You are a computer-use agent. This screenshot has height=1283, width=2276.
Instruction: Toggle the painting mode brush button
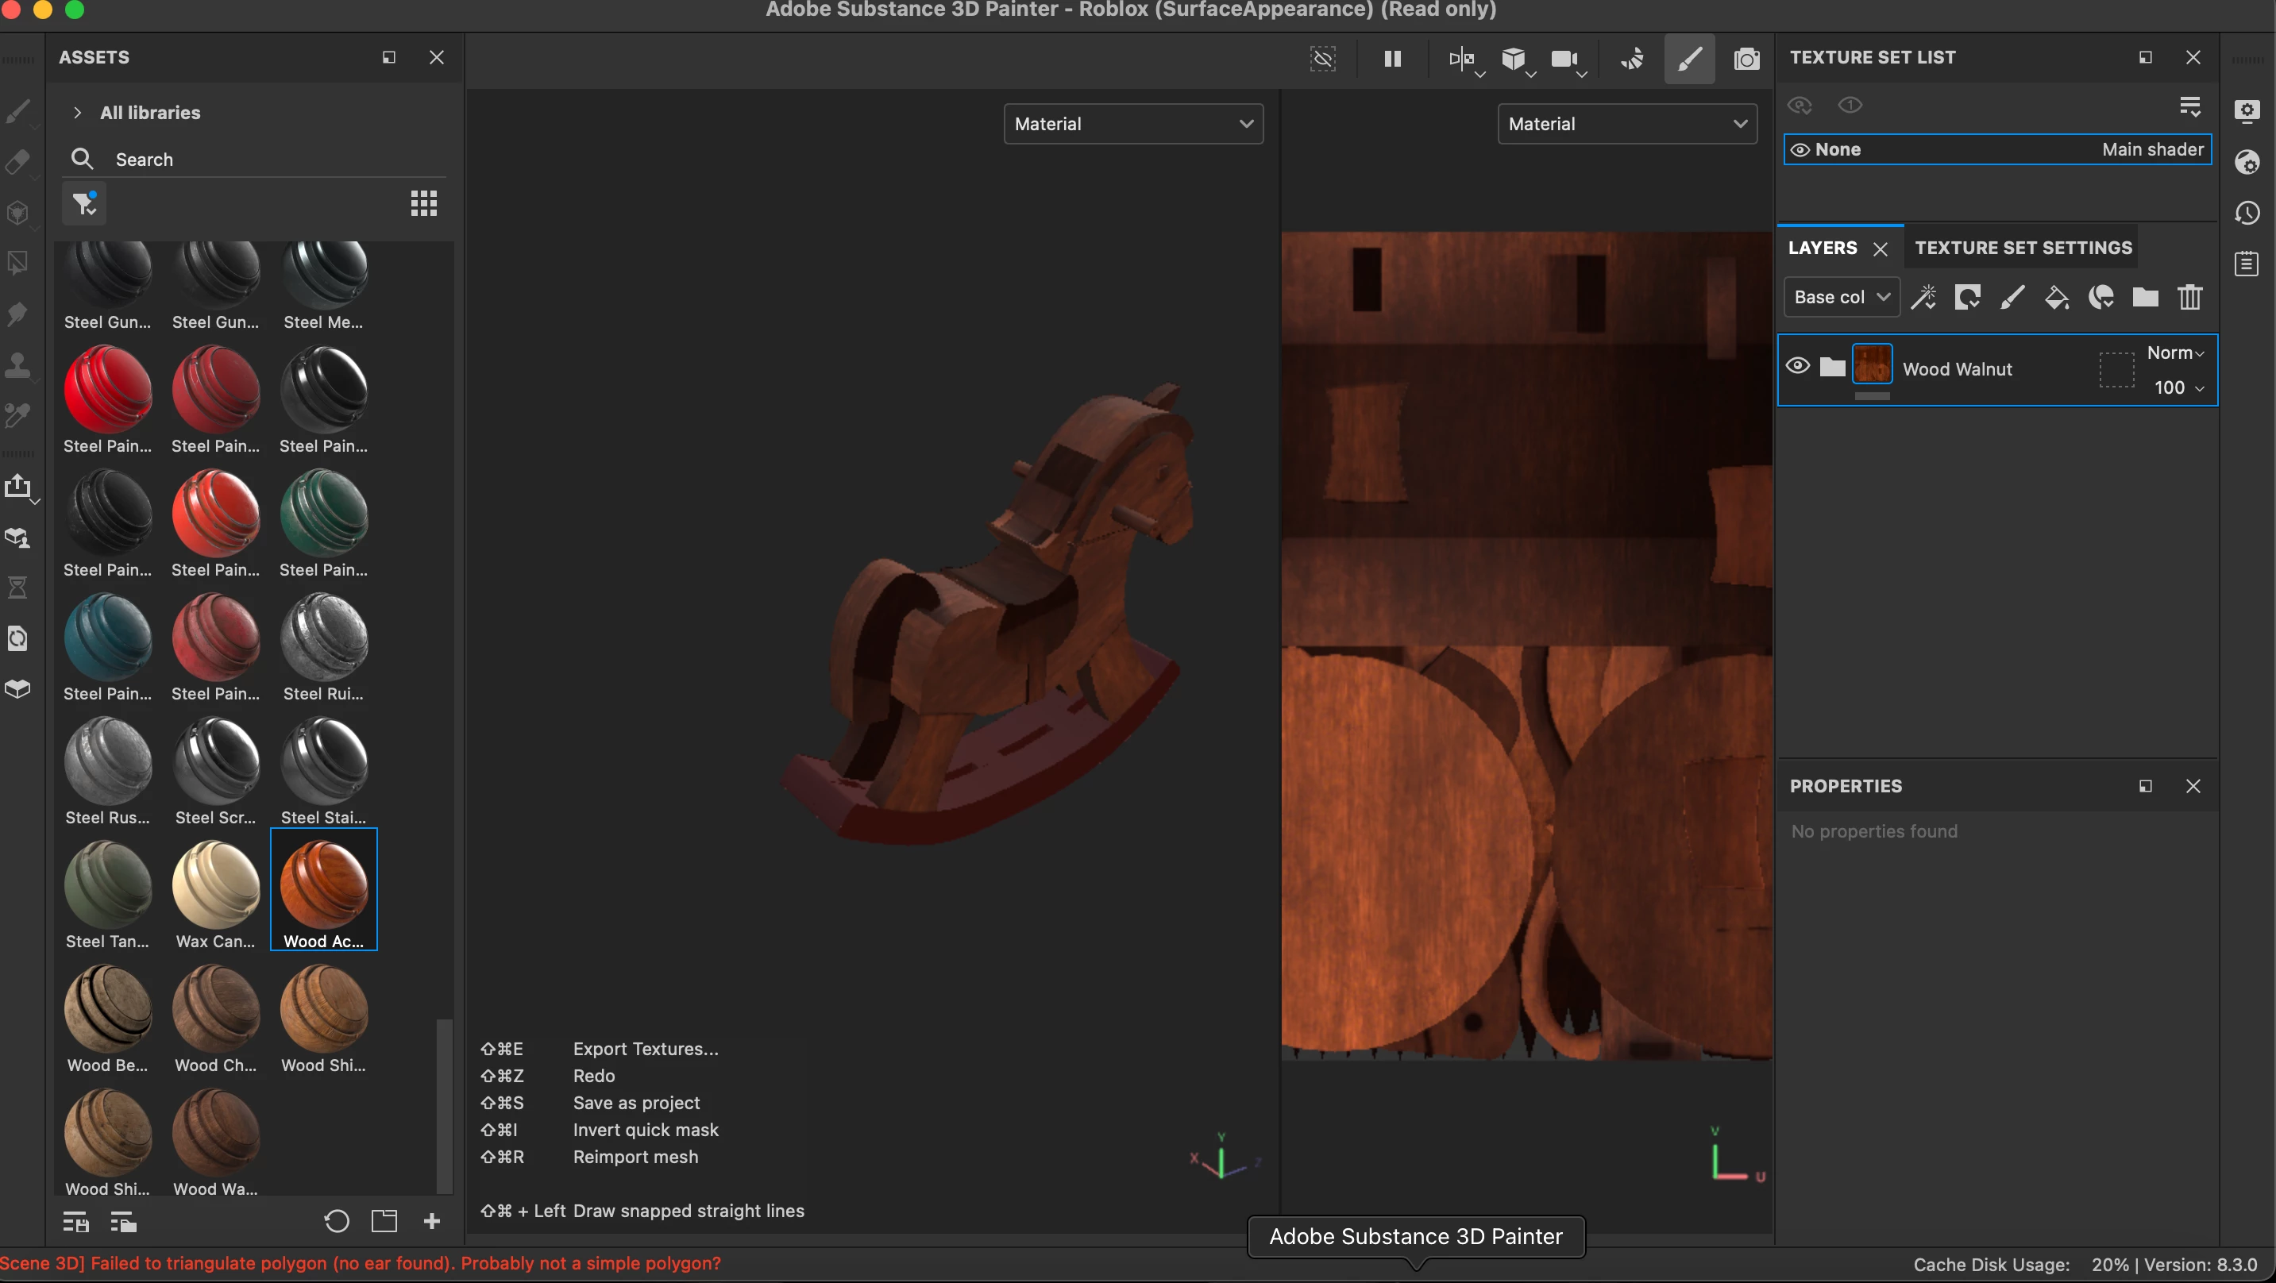tap(1689, 60)
